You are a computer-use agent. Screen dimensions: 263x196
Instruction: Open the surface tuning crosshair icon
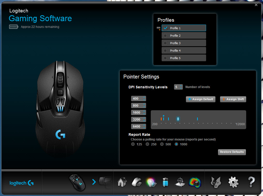180,182
